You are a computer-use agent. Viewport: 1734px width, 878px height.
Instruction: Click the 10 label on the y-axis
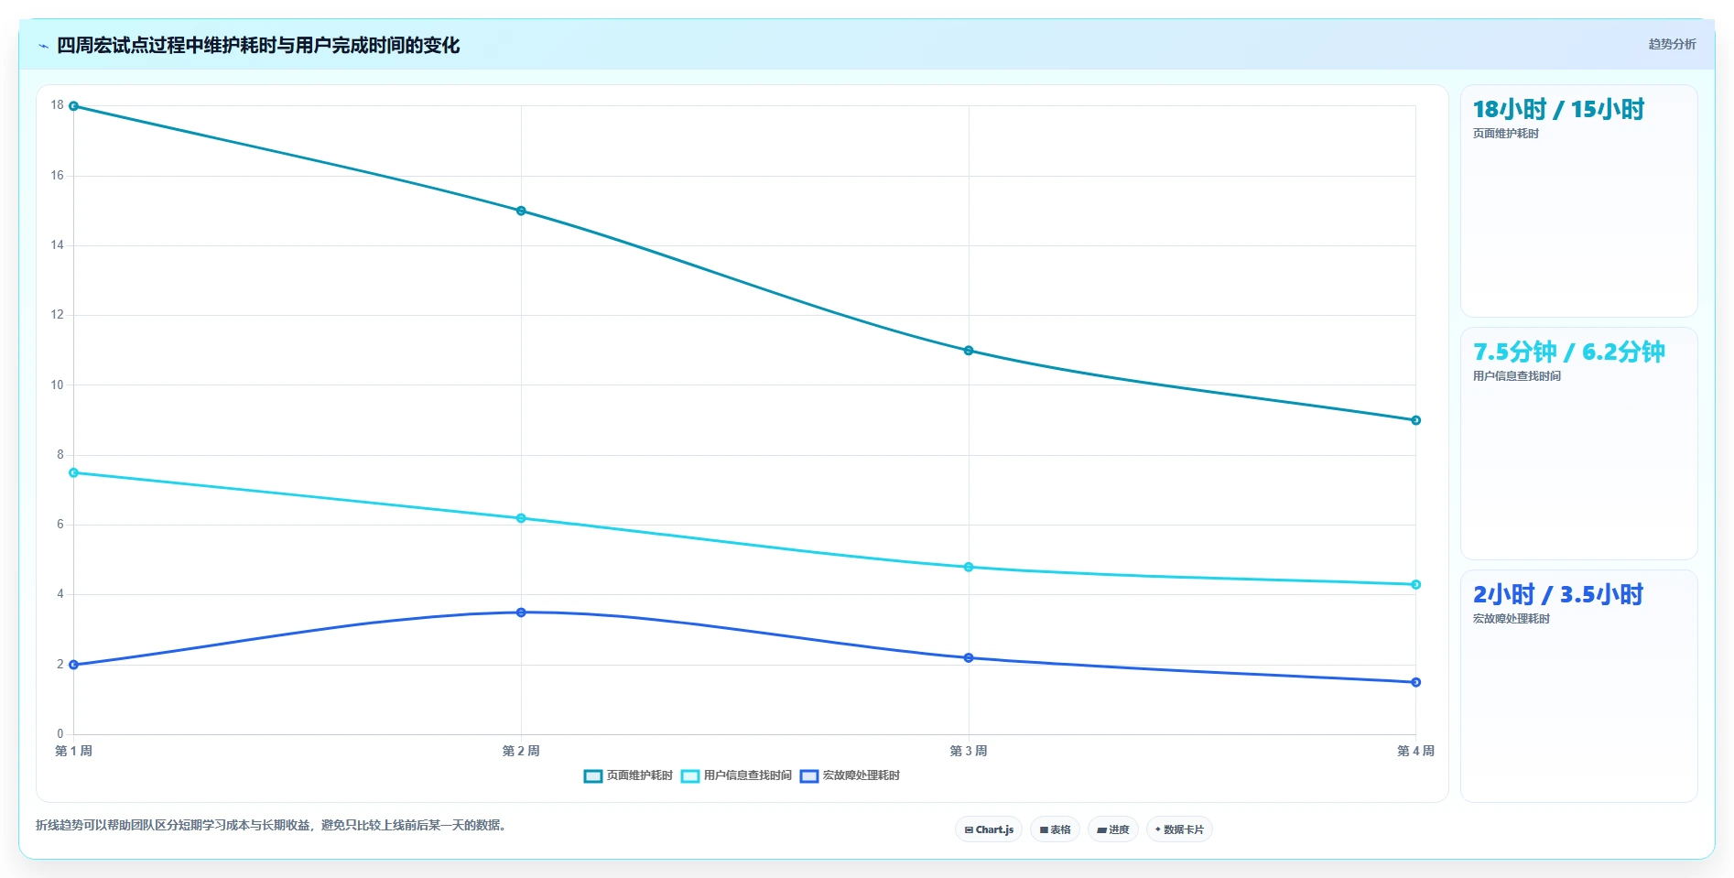[58, 385]
